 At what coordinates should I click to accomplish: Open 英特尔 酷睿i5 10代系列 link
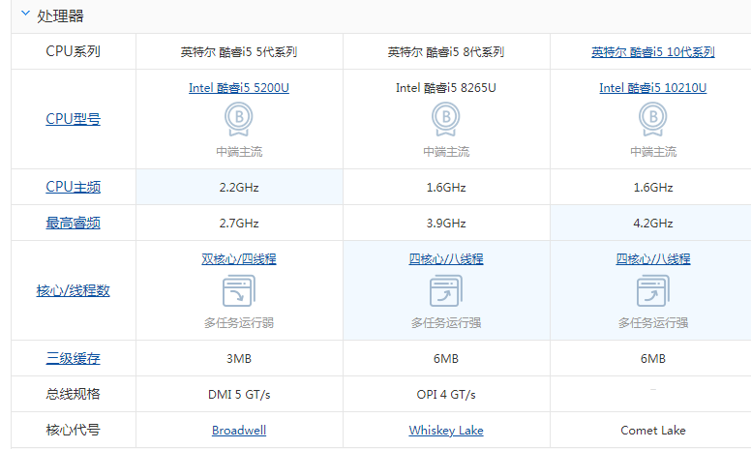653,51
